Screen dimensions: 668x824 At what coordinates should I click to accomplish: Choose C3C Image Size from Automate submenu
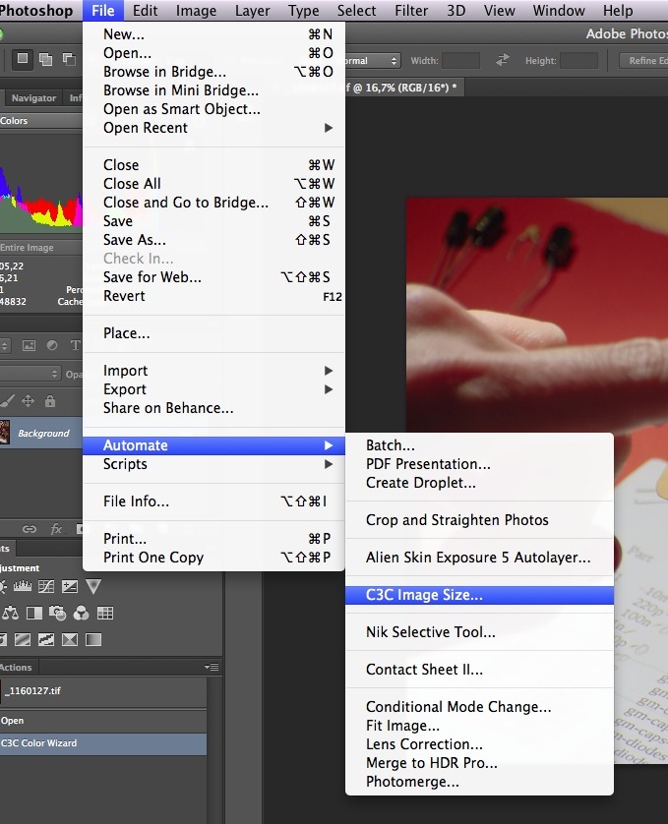pos(479,595)
